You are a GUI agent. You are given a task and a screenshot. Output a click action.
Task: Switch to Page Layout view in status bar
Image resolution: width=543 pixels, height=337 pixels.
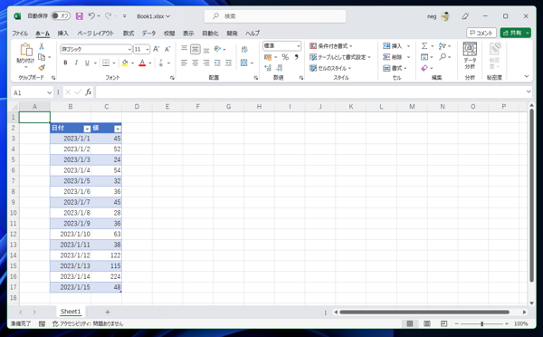(x=427, y=323)
